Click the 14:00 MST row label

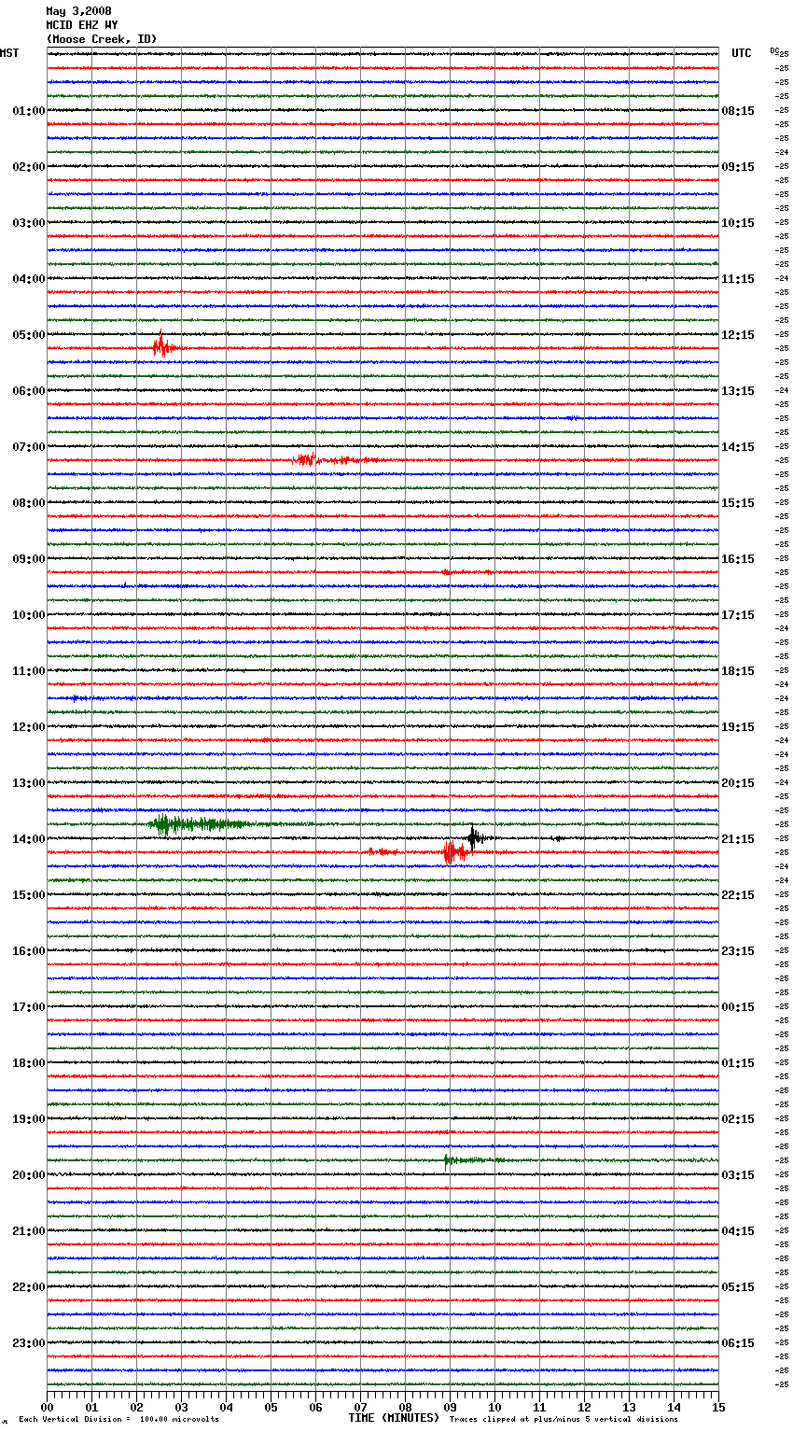point(29,839)
